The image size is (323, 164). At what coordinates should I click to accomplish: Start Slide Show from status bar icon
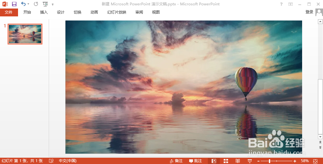[250, 161]
